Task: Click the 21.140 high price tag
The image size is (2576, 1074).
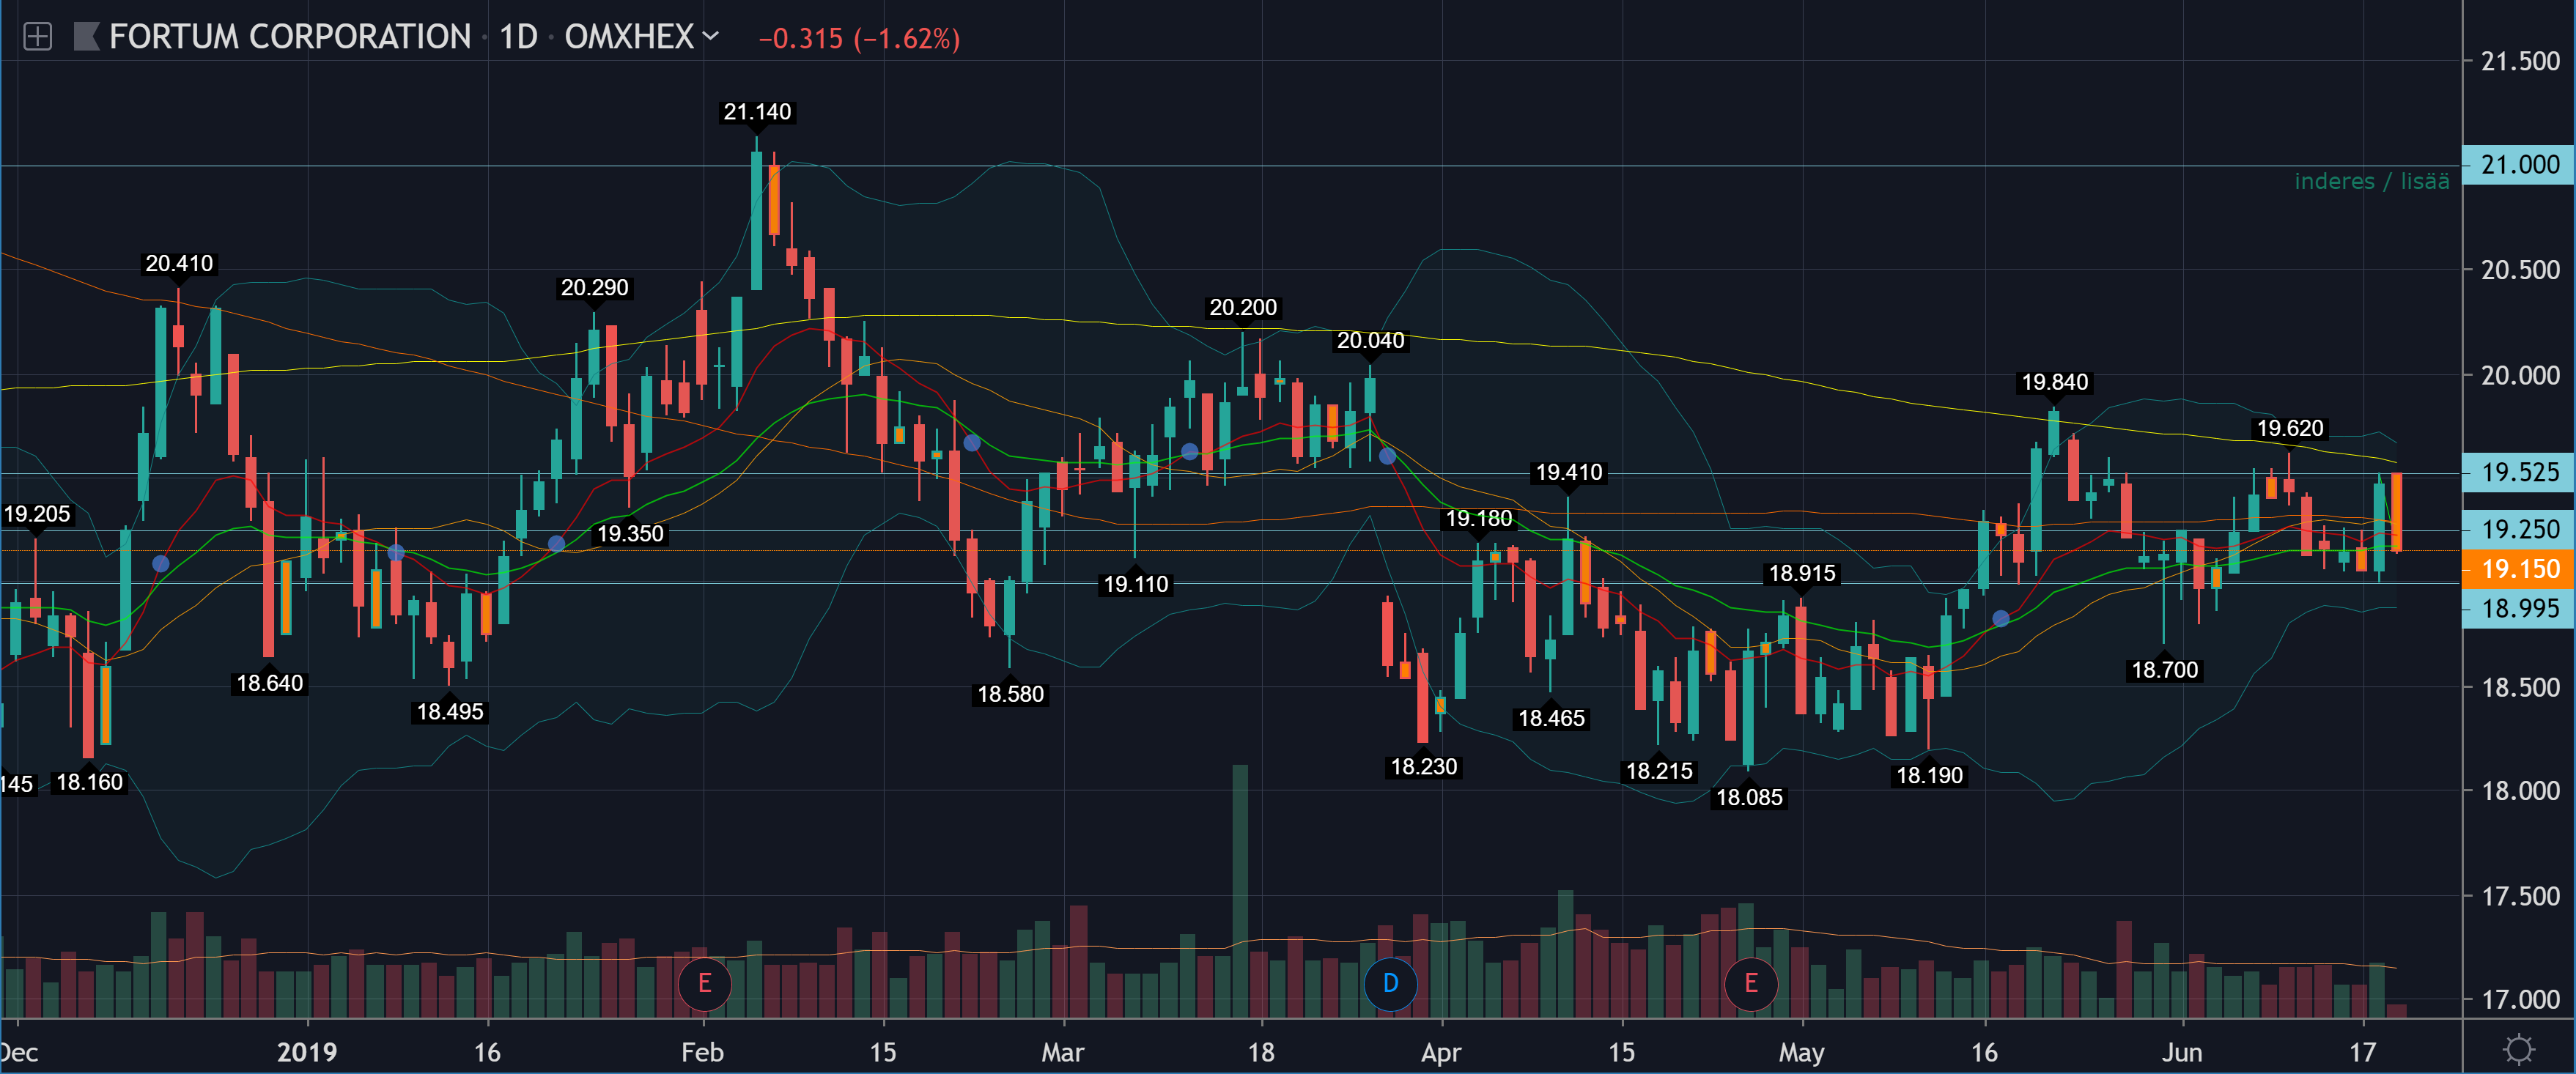Action: (x=757, y=112)
